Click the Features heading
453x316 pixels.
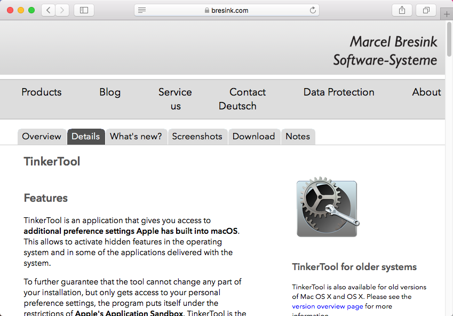pos(46,198)
